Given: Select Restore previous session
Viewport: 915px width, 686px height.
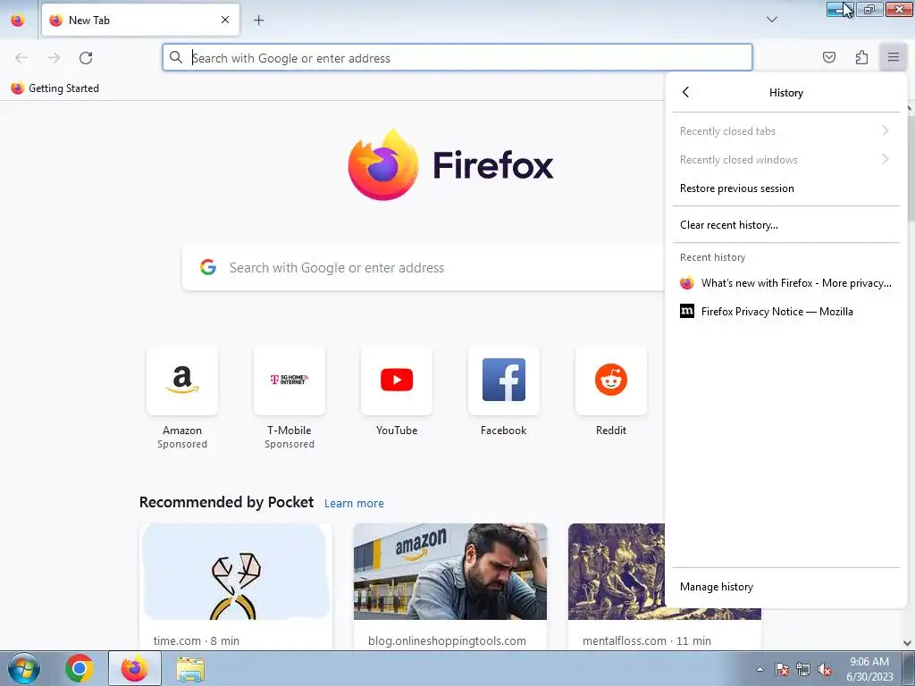Looking at the screenshot, I should click(x=786, y=188).
